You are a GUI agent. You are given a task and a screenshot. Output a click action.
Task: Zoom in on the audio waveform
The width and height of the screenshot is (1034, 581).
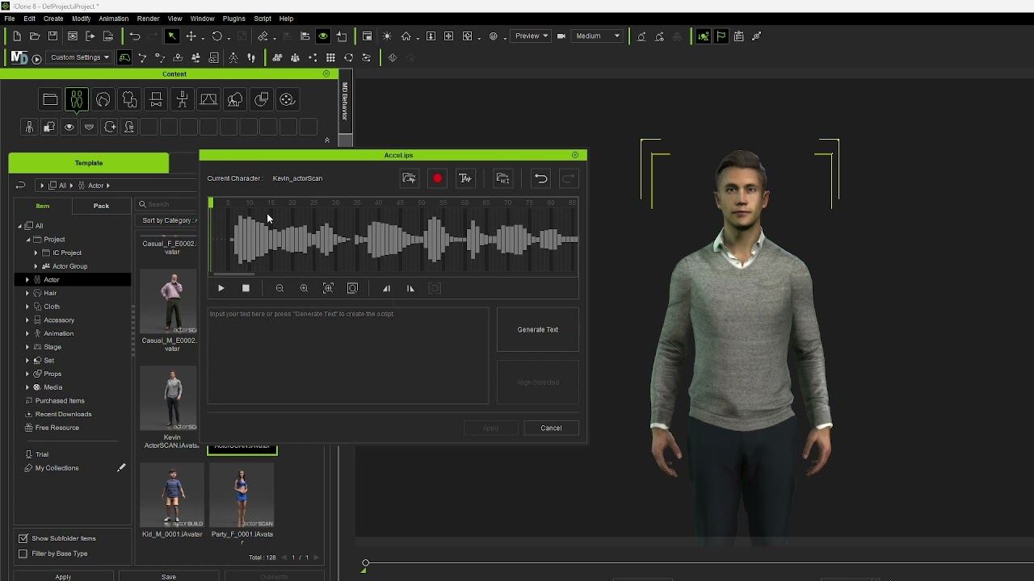coord(304,288)
